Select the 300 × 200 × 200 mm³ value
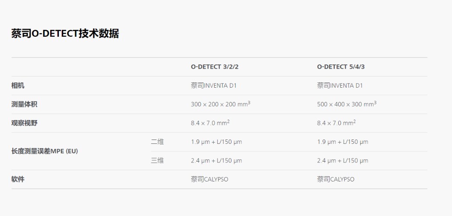 [x=221, y=104]
